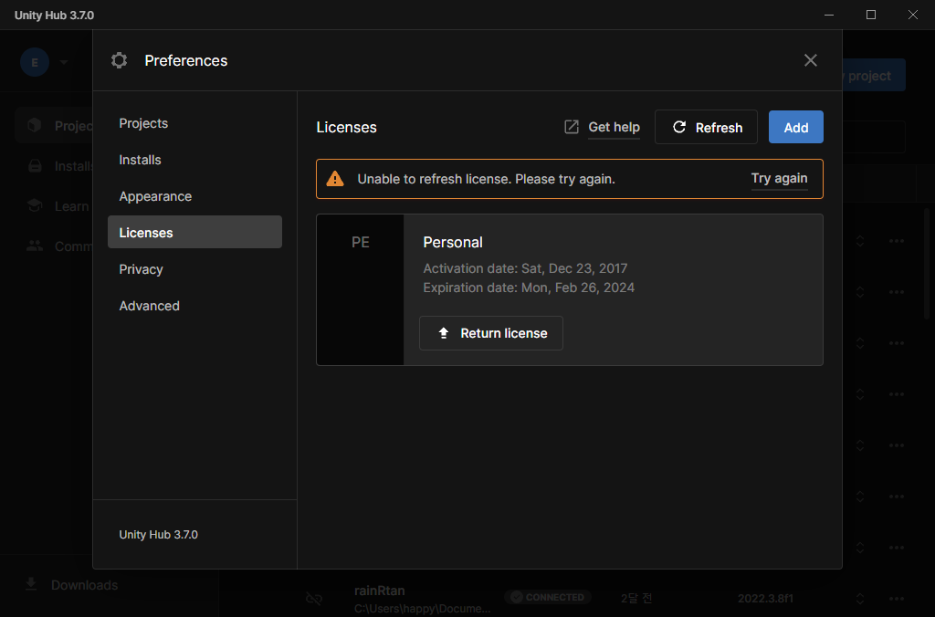Click the Unity Hub 3.7.0 version label
The image size is (935, 617).
pyautogui.click(x=158, y=535)
